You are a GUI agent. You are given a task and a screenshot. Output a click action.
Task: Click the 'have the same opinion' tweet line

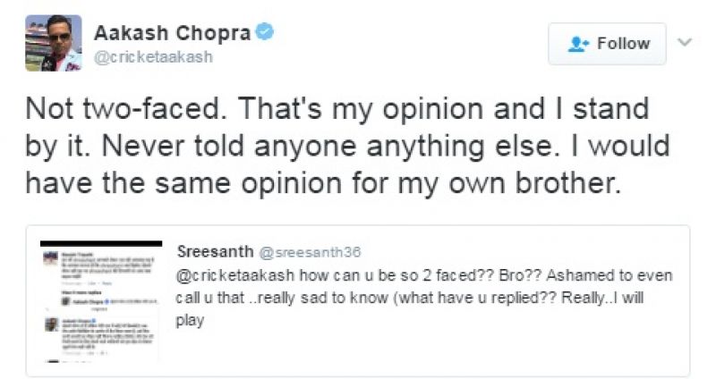pyautogui.click(x=323, y=183)
